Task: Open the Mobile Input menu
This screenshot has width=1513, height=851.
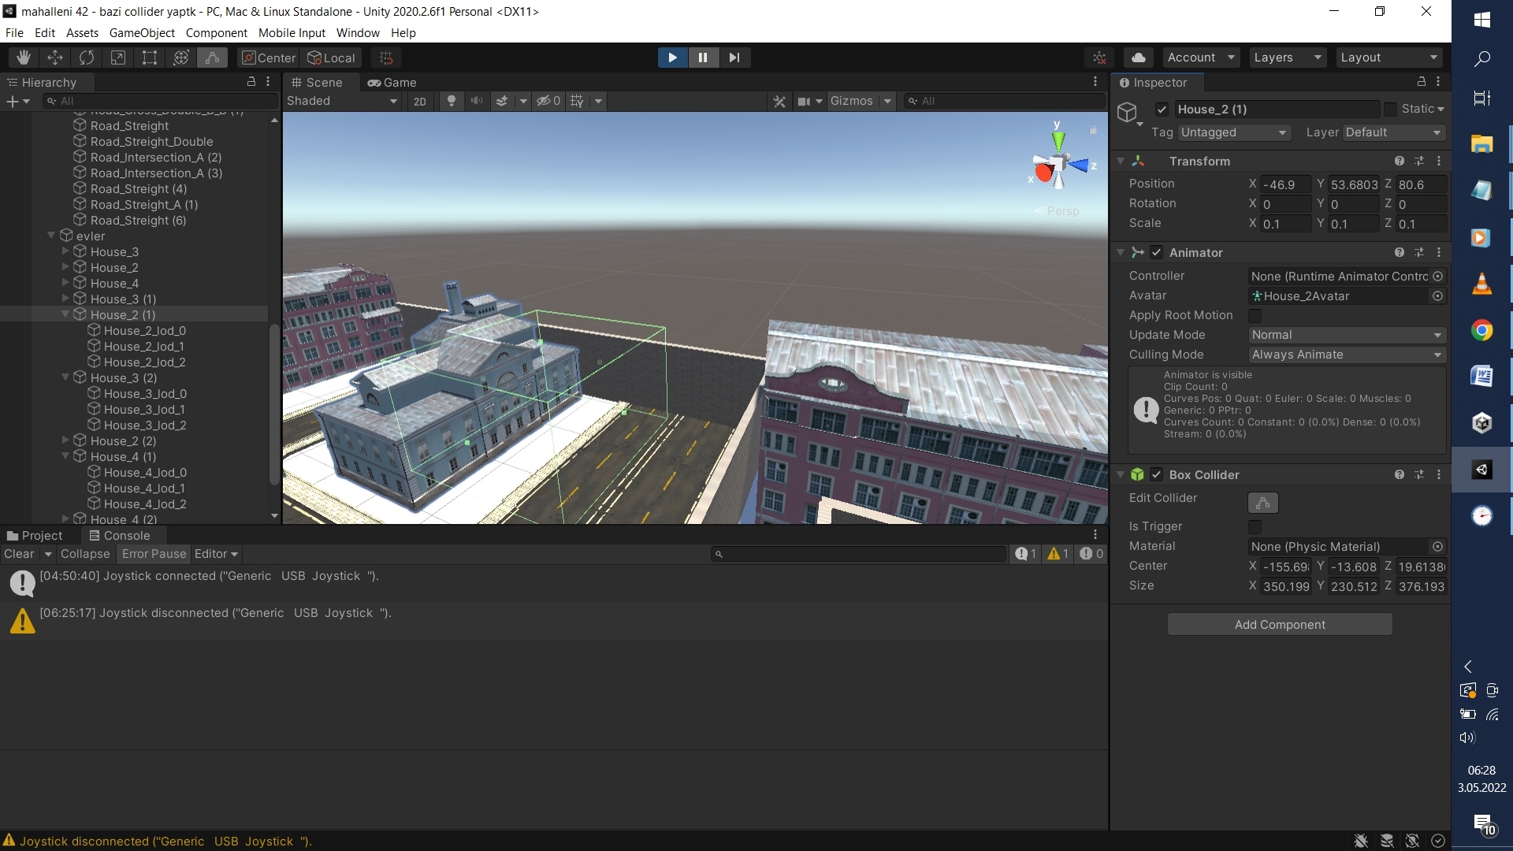Action: (x=292, y=33)
